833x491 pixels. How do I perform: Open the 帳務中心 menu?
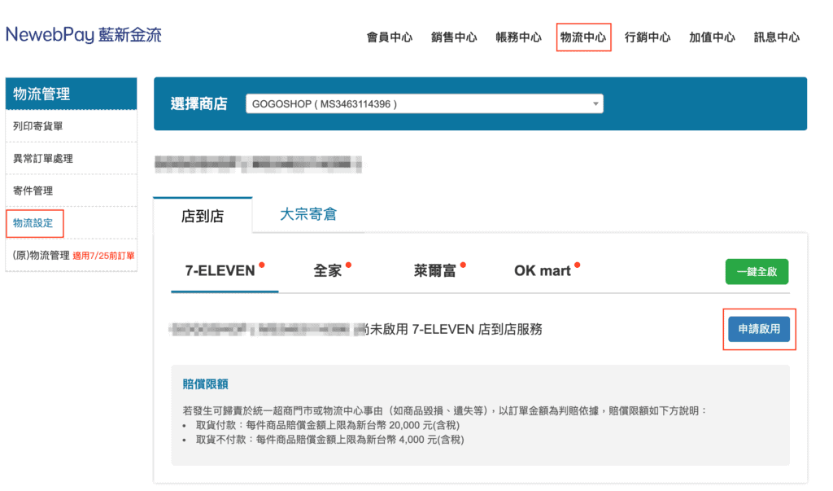(518, 37)
